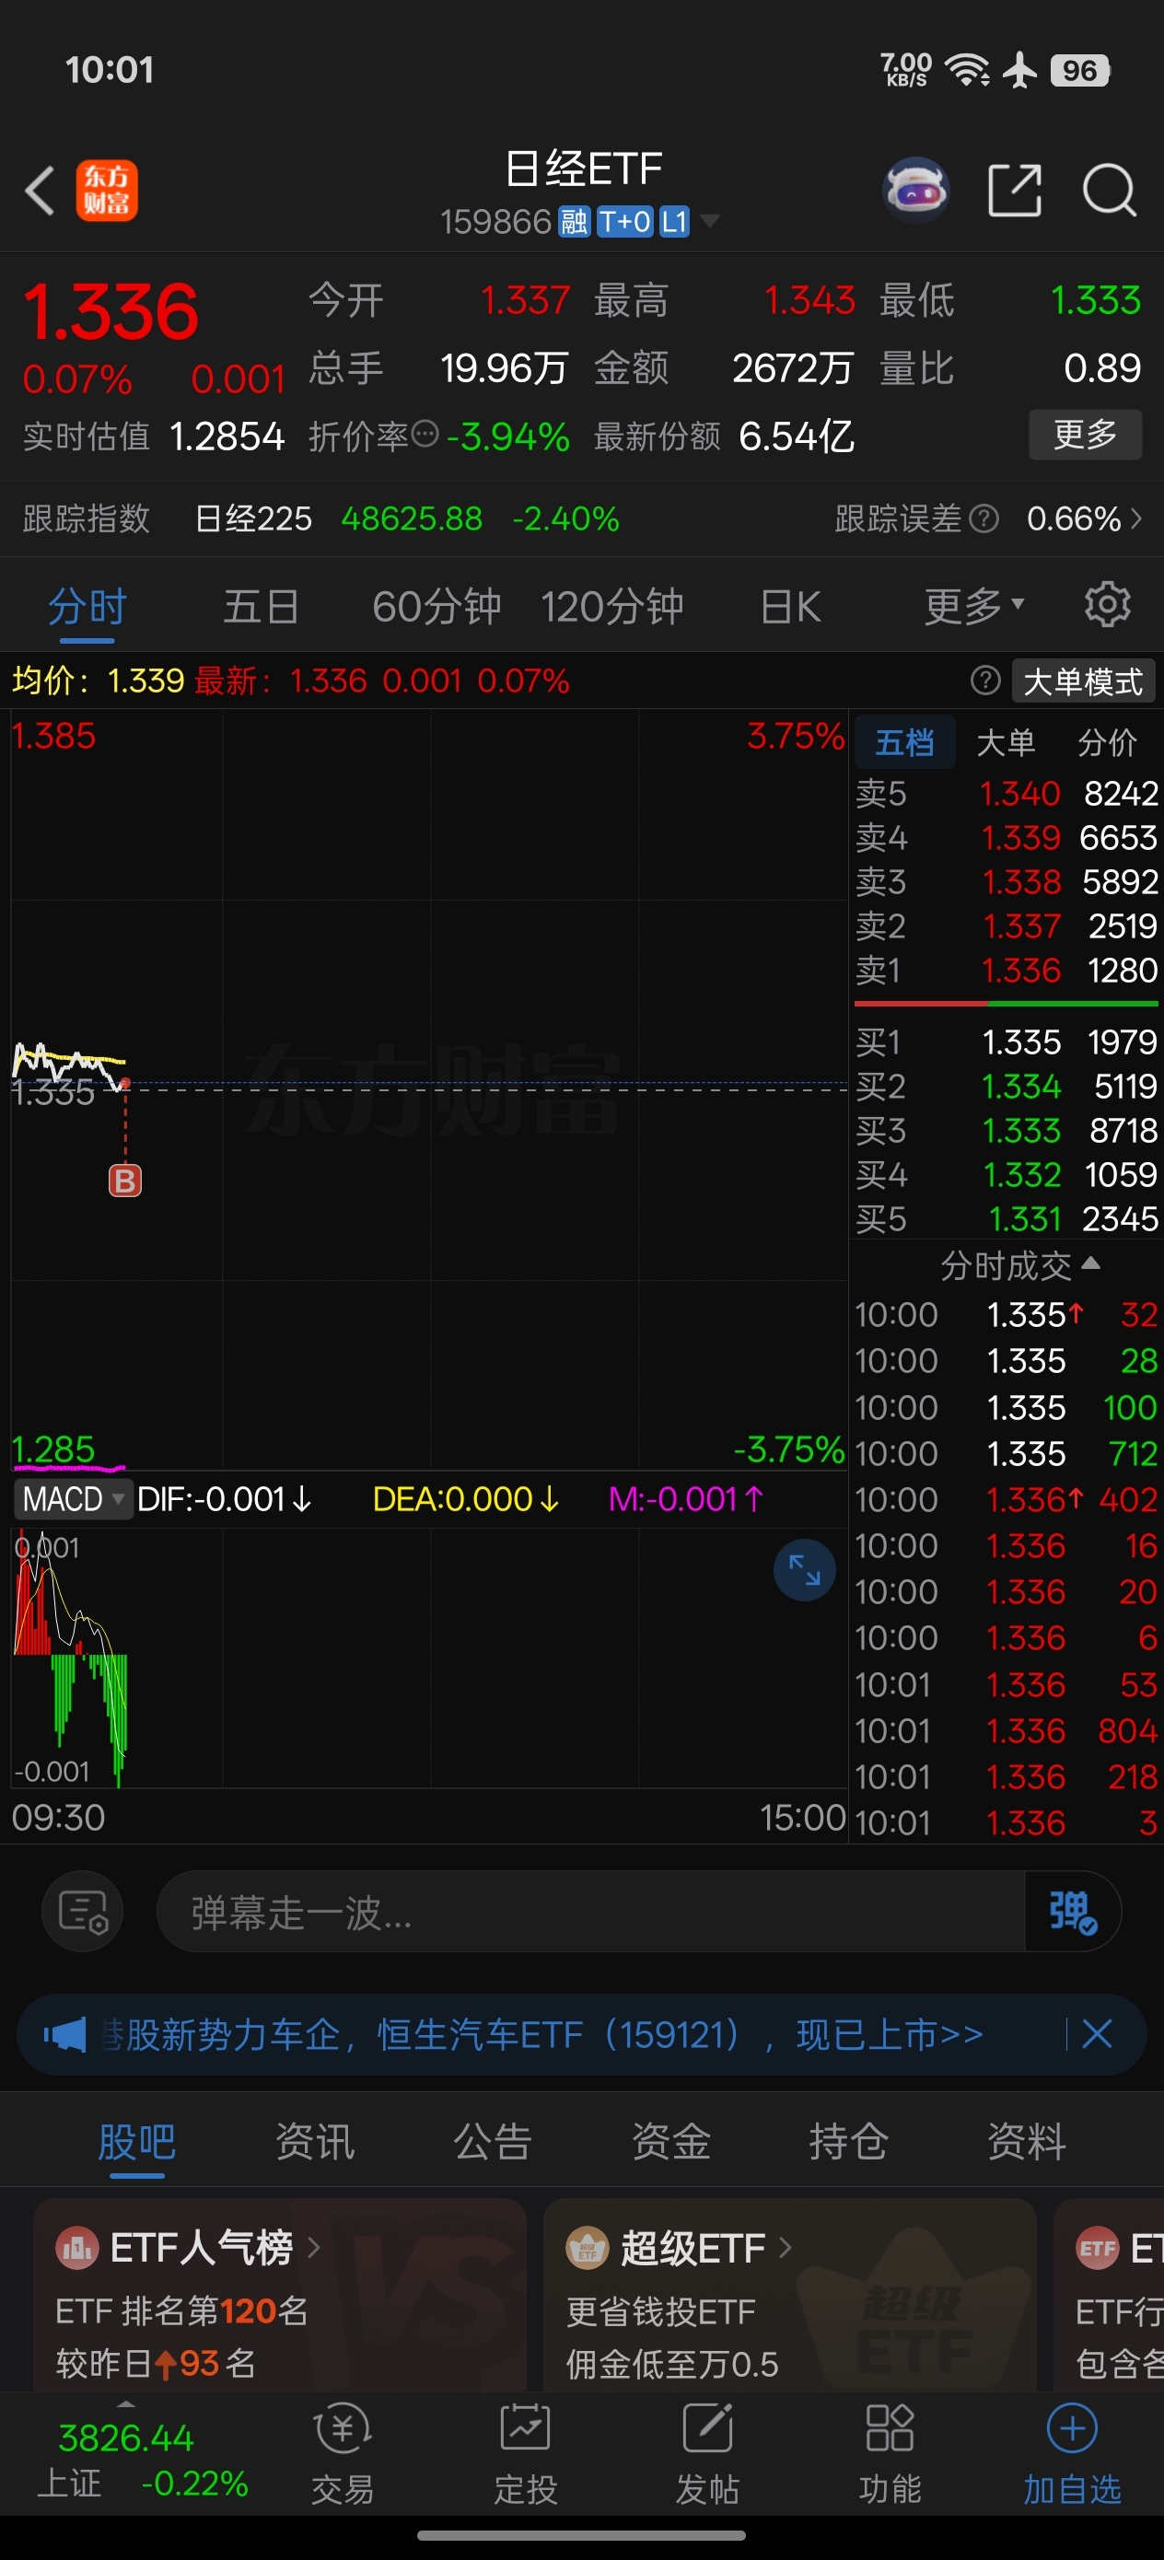Screen dimensions: 1164x2560
Task: Select the 股吧 tab
Action: pyautogui.click(x=137, y=2142)
